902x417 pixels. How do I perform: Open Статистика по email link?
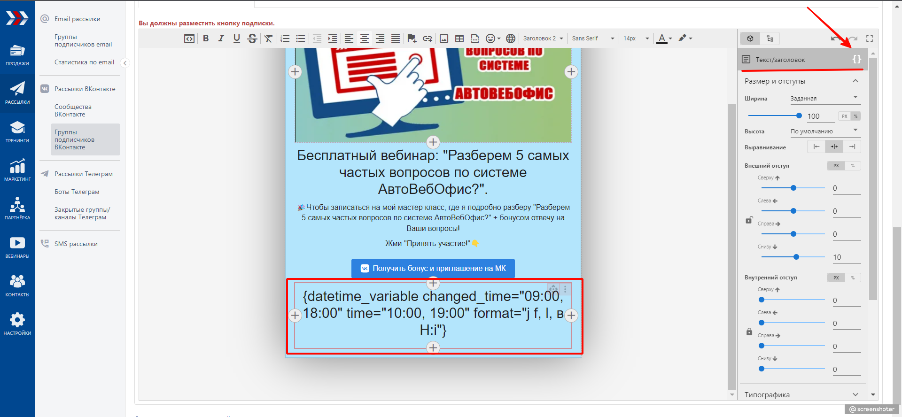(84, 62)
